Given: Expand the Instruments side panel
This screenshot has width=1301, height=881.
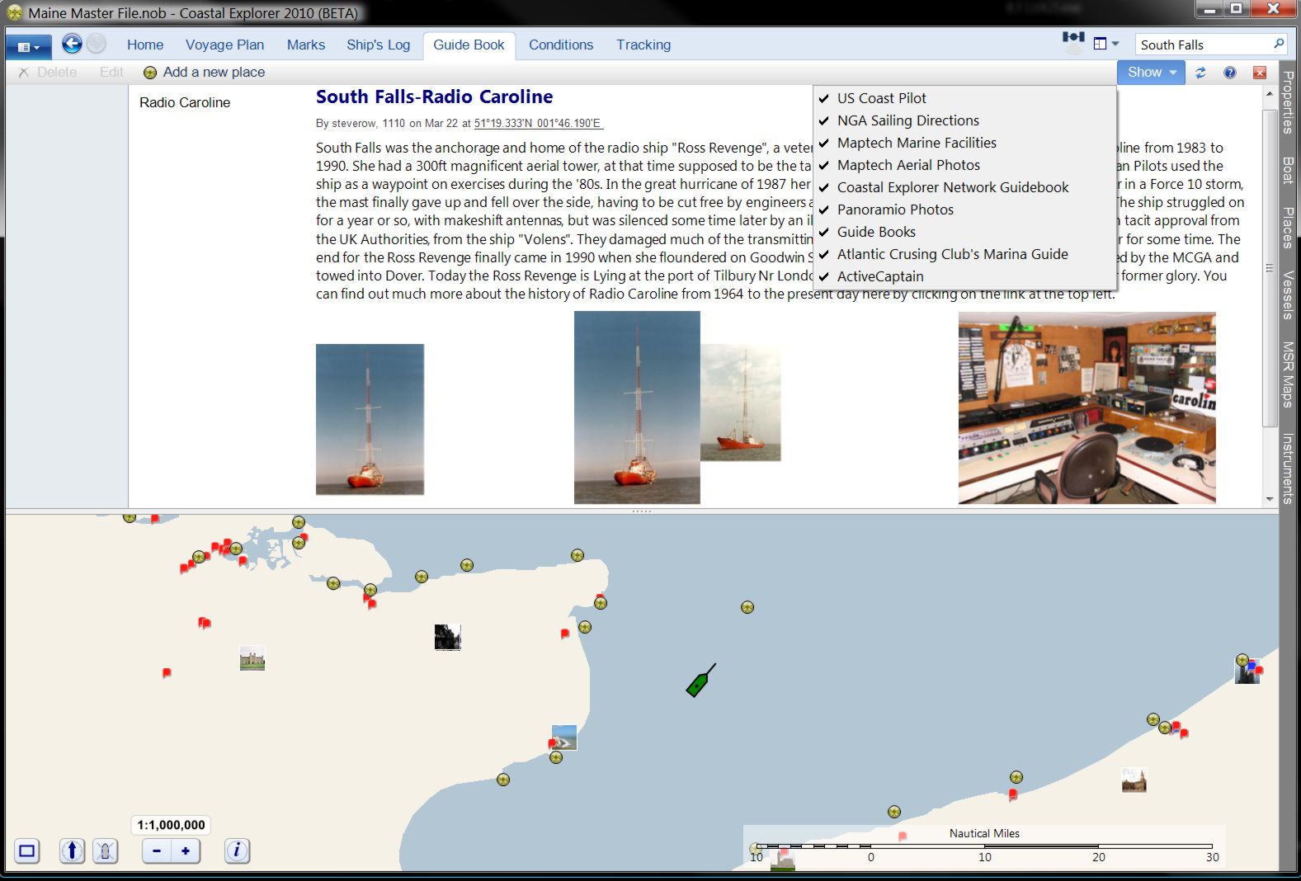Looking at the screenshot, I should [1288, 468].
